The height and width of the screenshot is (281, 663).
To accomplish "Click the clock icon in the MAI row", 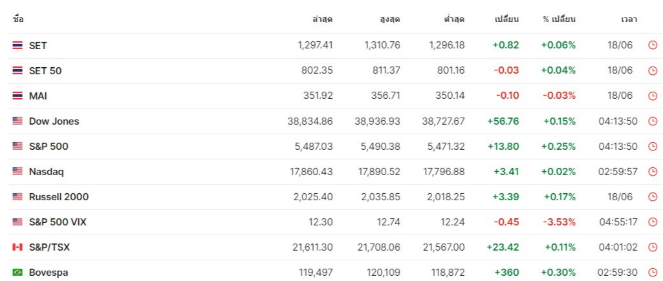I will 653,96.
